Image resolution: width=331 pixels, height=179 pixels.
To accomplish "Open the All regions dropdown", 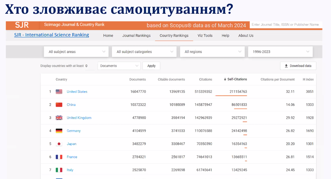I will 212,52.
